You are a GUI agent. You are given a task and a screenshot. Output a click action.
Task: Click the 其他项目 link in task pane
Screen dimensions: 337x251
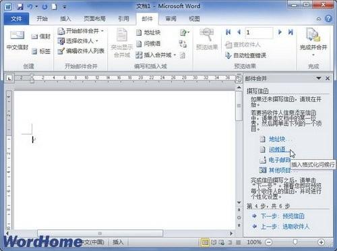pos(280,170)
